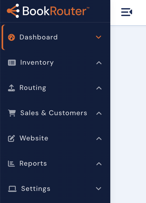Image resolution: width=146 pixels, height=203 pixels.
Task: Expand the Website chevron arrow
Action: click(99, 139)
